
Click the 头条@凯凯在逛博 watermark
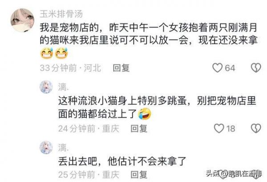click(234, 174)
